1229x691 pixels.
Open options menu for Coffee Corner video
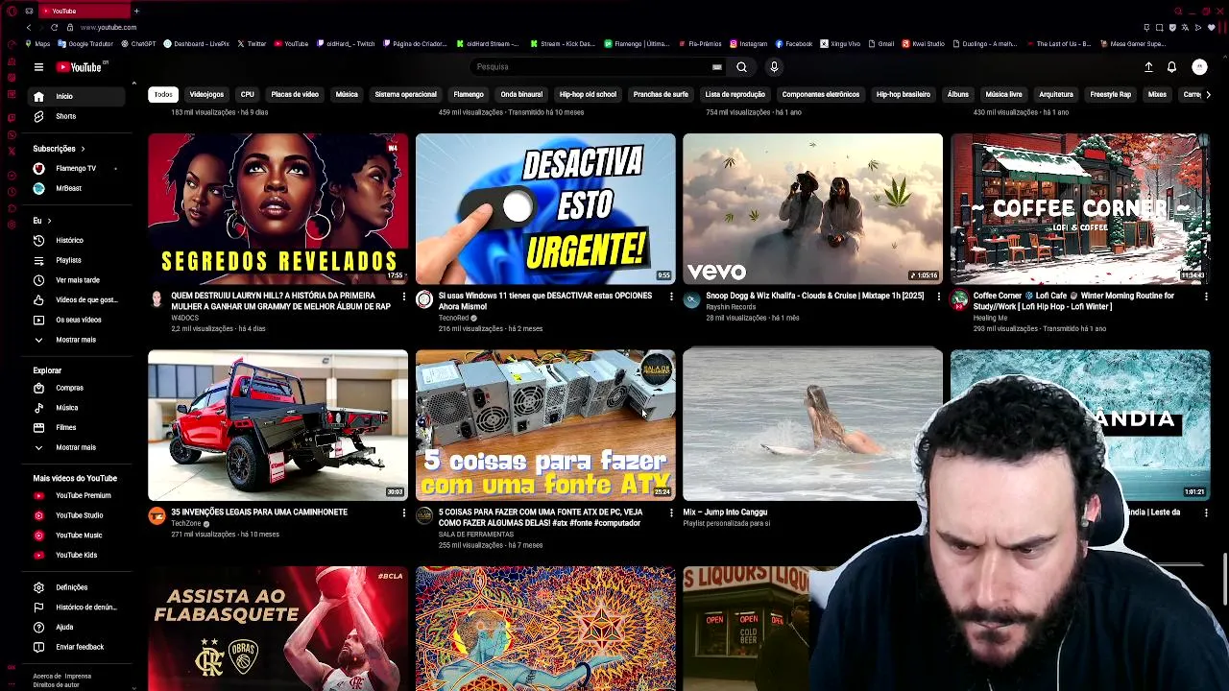pyautogui.click(x=1206, y=297)
